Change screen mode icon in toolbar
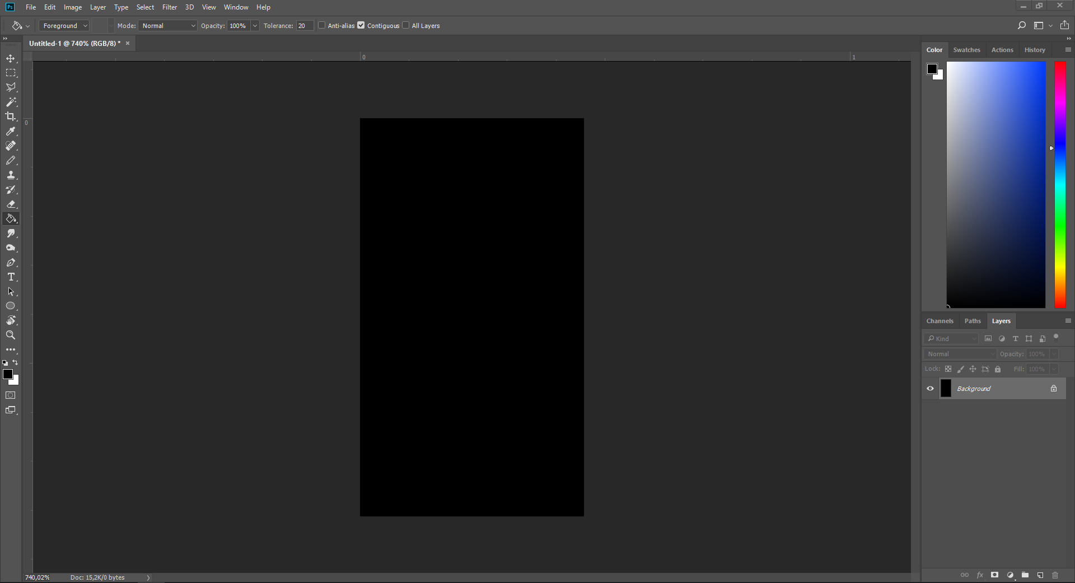Image resolution: width=1075 pixels, height=583 pixels. pos(11,410)
